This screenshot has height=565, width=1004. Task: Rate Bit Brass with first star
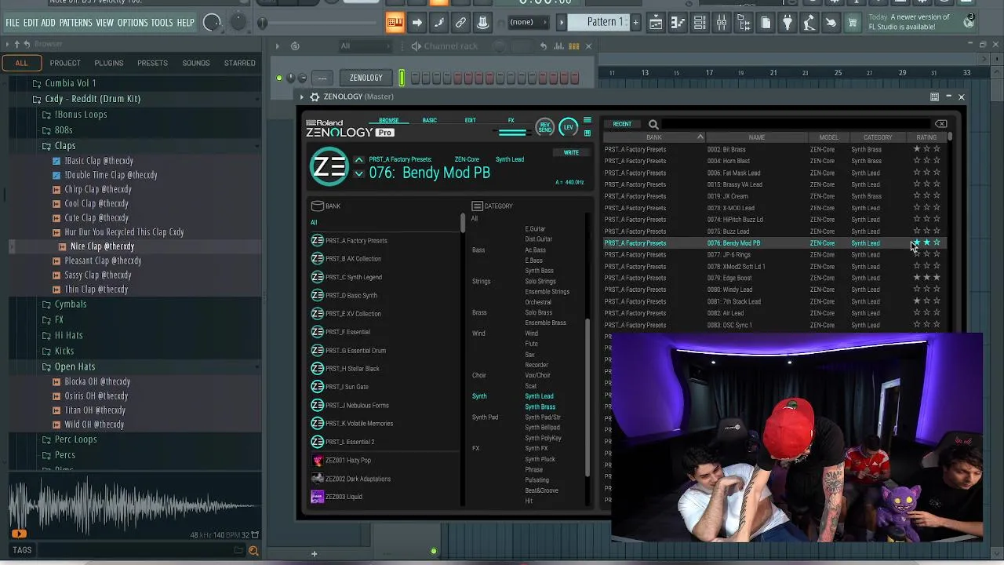coord(917,149)
